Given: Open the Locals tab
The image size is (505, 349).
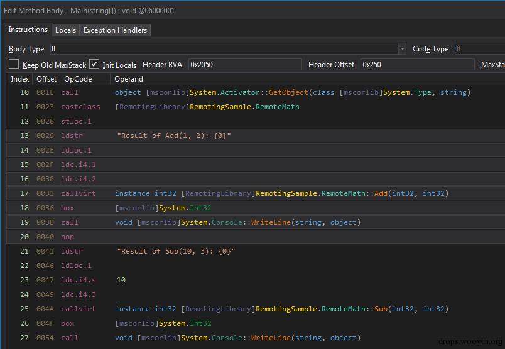Looking at the screenshot, I should pos(65,30).
